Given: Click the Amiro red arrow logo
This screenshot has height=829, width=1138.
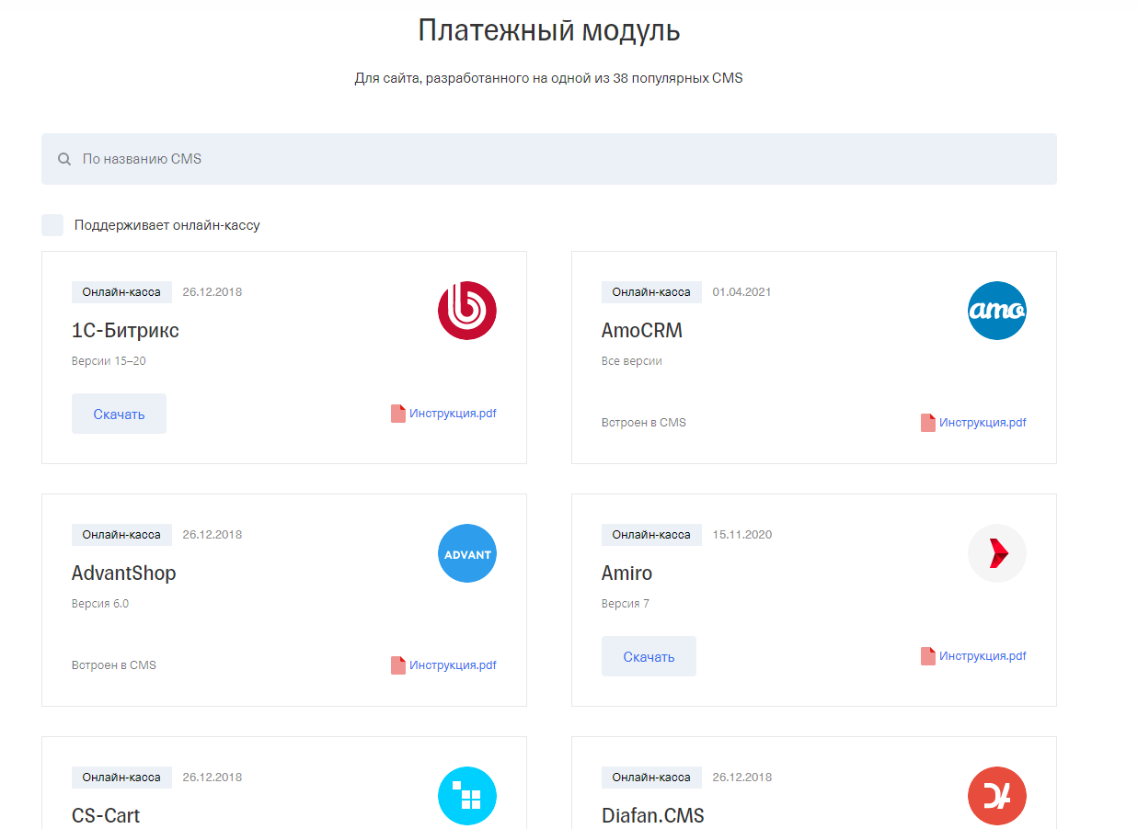Looking at the screenshot, I should point(996,553).
